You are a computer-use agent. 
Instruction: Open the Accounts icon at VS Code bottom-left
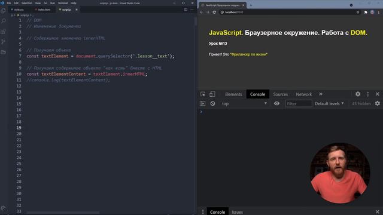pos(3,208)
